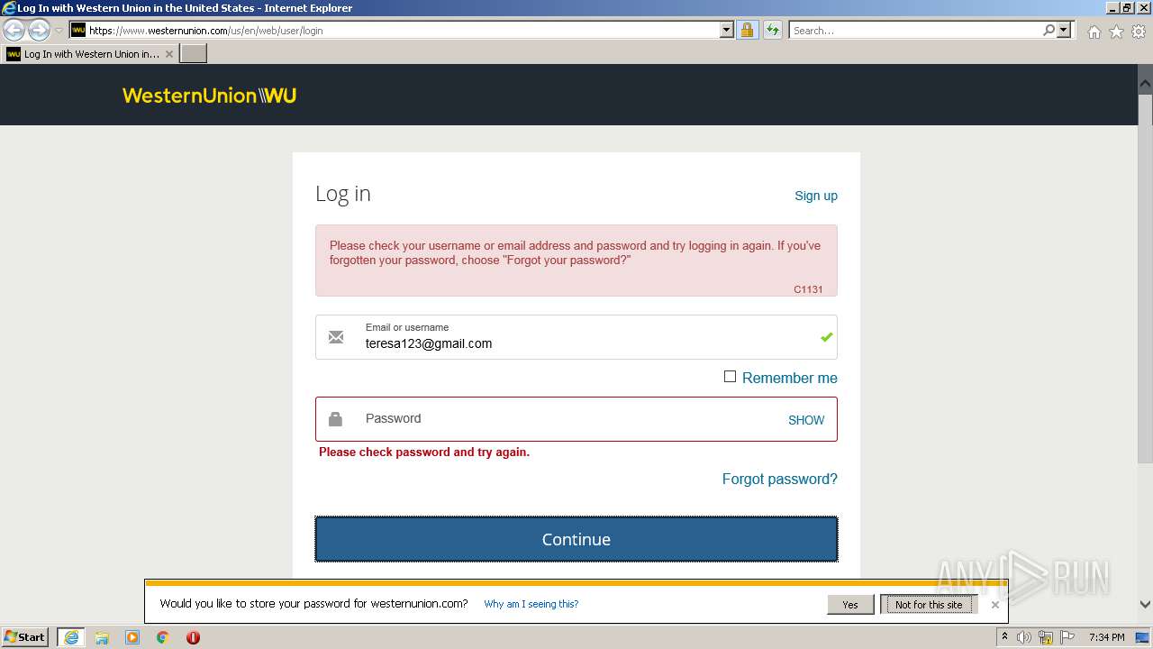Open the media player taskbar icon
Viewport: 1153px width, 649px height.
132,637
